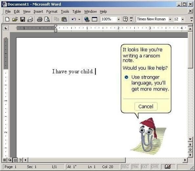
Task: Click the Copy icon
Action: [57, 19]
